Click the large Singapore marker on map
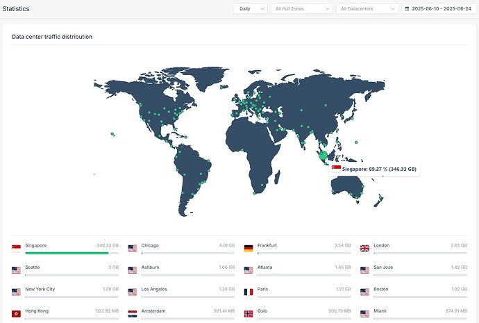The width and height of the screenshot is (479, 323). point(323,155)
